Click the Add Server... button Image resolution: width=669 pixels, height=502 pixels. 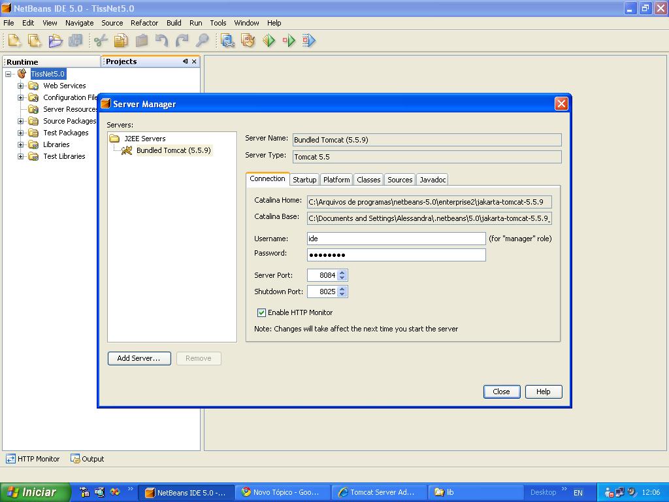139,359
